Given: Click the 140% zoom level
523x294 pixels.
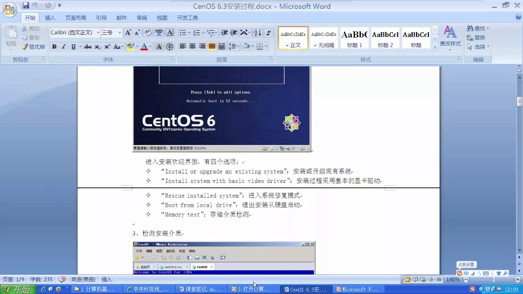Looking at the screenshot, I should [453, 279].
